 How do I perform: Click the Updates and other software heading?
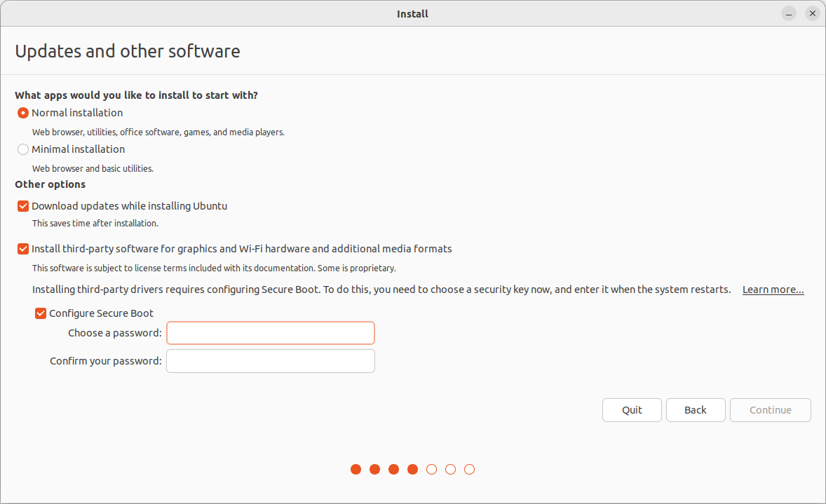[128, 51]
